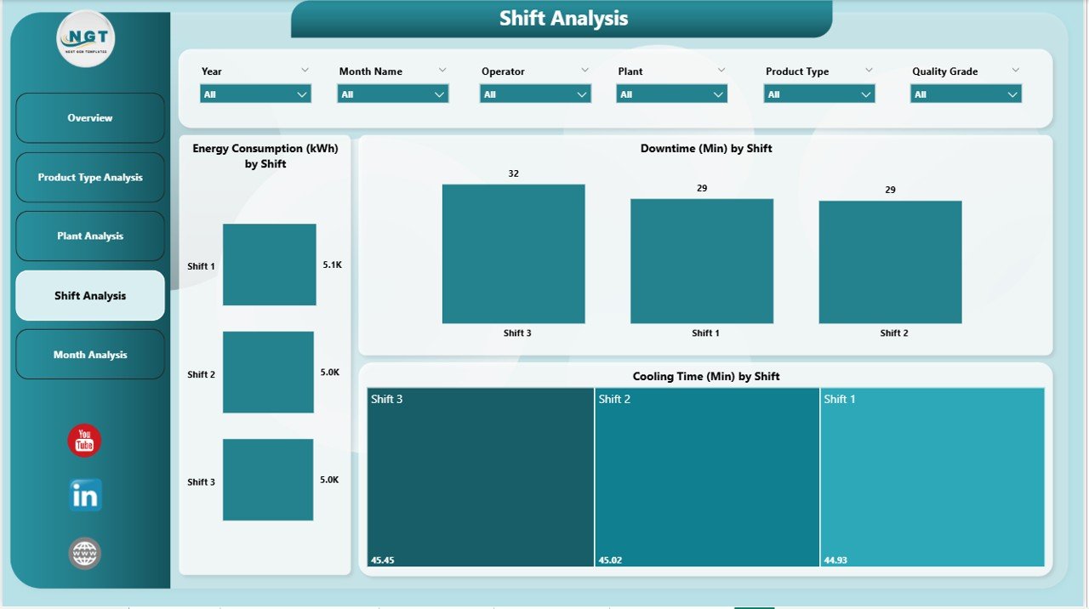Open the Plant Analysis view
Viewport: 1089px width, 609px height.
click(89, 236)
